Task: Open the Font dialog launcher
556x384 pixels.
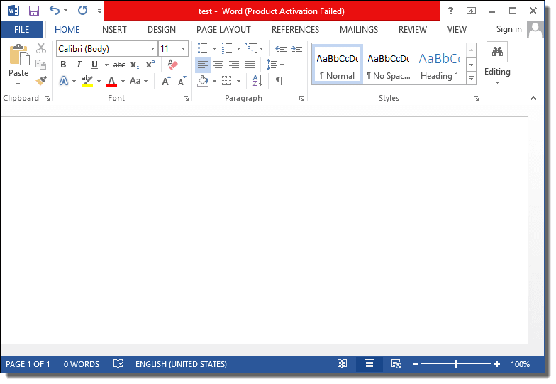Action: [x=186, y=98]
